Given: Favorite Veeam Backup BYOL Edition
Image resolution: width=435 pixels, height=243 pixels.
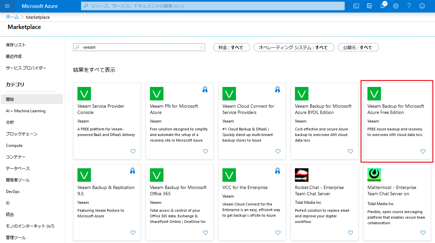Looking at the screenshot, I should [350, 151].
